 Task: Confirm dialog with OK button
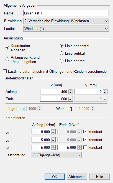55,177
